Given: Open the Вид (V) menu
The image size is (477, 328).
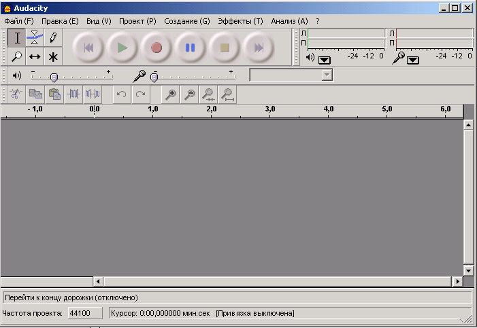Looking at the screenshot, I should (x=99, y=21).
